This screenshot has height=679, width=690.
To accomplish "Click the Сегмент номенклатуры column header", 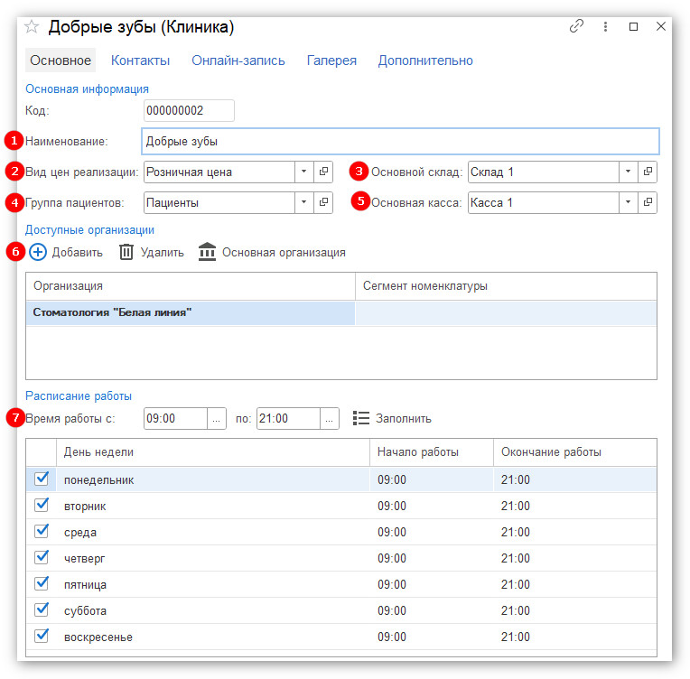I will (506, 286).
